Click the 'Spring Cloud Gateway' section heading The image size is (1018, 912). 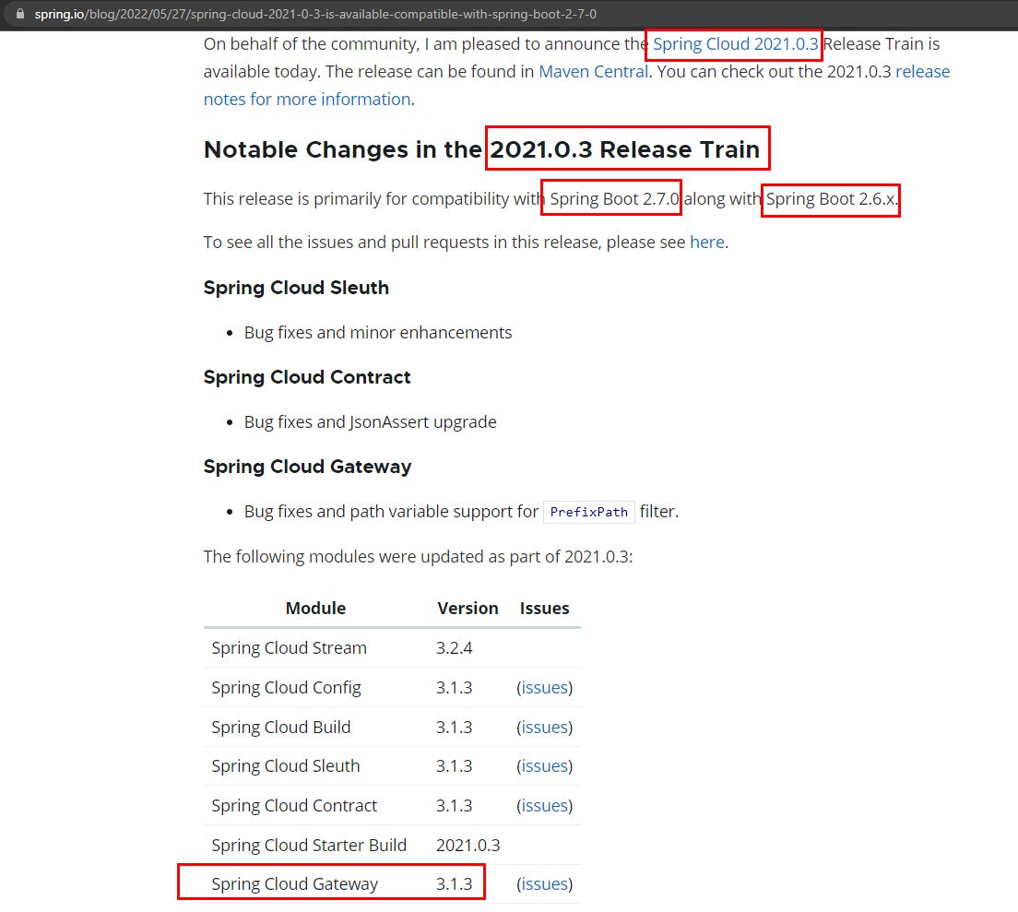point(308,467)
